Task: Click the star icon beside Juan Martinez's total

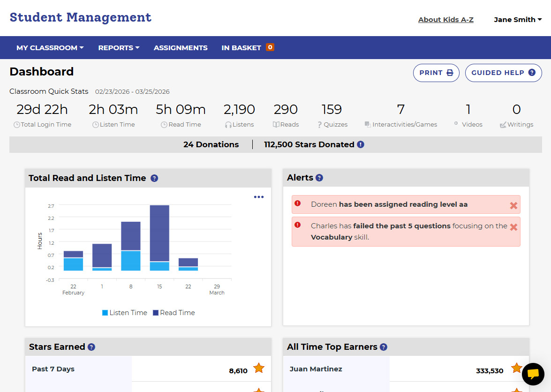Action: (516, 368)
